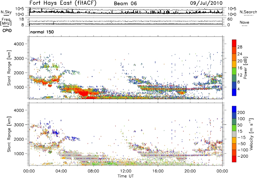Click the "normal 150" CPID value
The width and height of the screenshot is (257, 178).
click(42, 32)
